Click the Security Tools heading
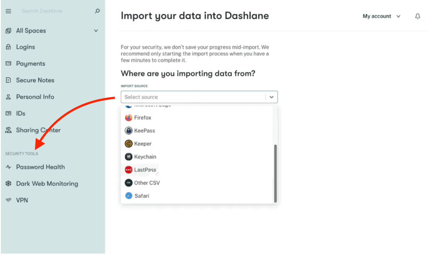The width and height of the screenshot is (436, 255). point(22,154)
